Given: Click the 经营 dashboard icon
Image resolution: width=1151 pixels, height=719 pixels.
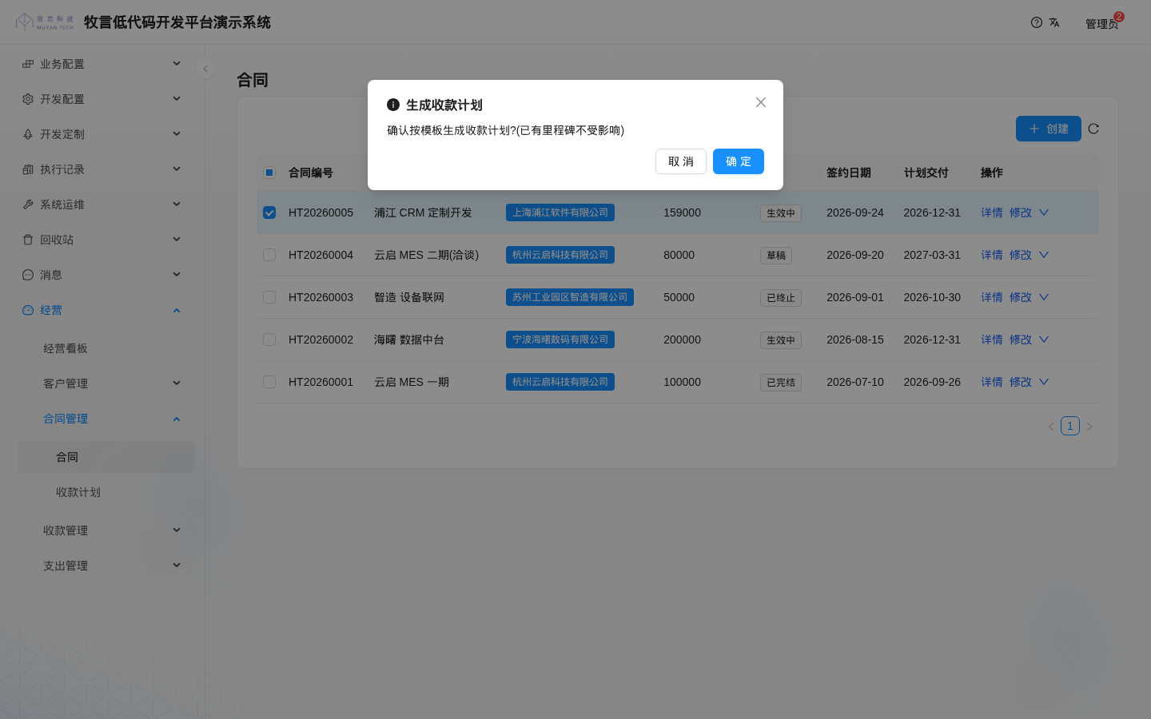Looking at the screenshot, I should tap(28, 310).
